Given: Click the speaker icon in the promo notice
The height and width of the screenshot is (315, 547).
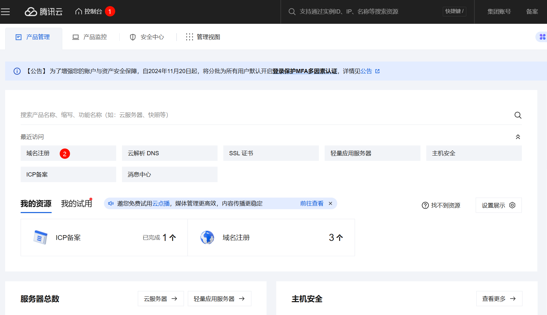Looking at the screenshot, I should pos(111,204).
